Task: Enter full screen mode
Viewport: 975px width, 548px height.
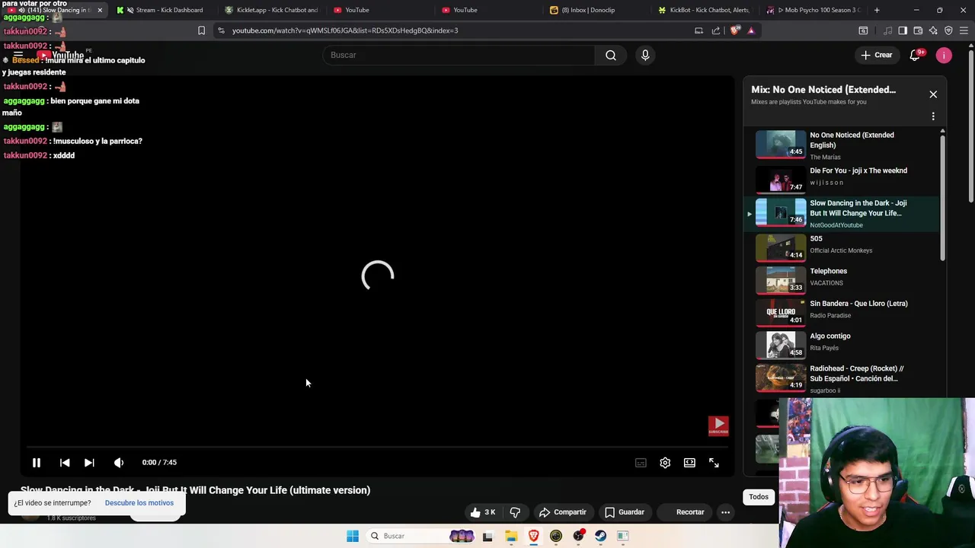Action: (x=714, y=462)
